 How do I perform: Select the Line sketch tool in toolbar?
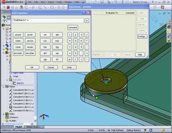45,7
